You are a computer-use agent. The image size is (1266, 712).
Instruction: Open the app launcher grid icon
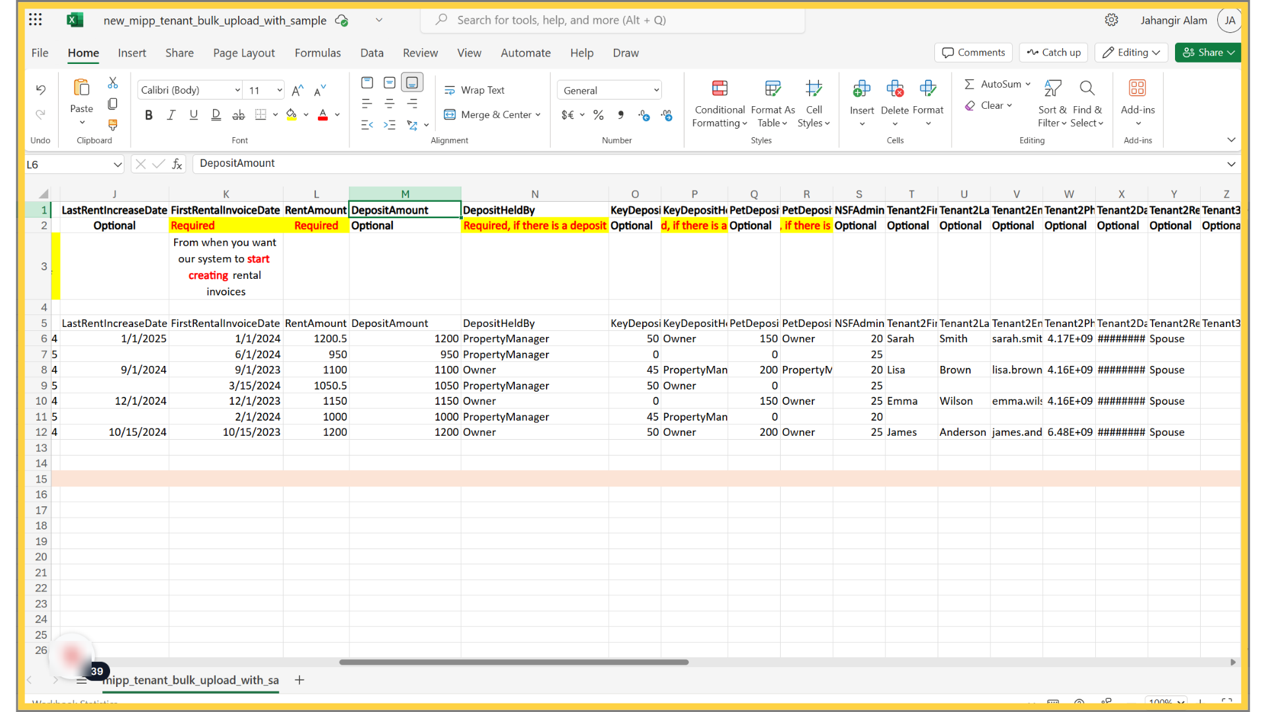pyautogui.click(x=36, y=20)
